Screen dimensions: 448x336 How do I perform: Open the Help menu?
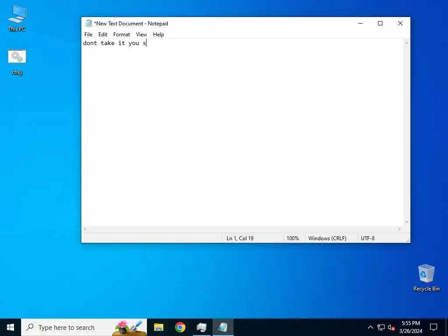click(x=158, y=34)
